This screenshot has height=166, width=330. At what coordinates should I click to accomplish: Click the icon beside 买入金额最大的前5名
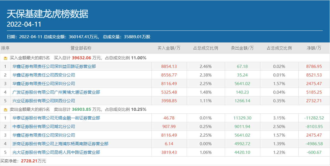coord(6,58)
